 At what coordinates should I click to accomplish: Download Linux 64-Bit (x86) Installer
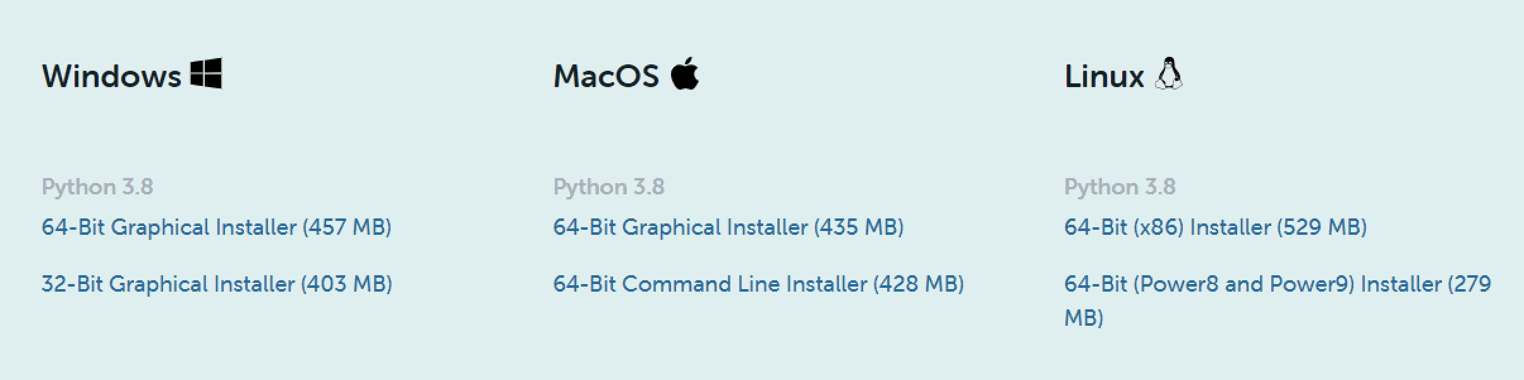point(1216,227)
